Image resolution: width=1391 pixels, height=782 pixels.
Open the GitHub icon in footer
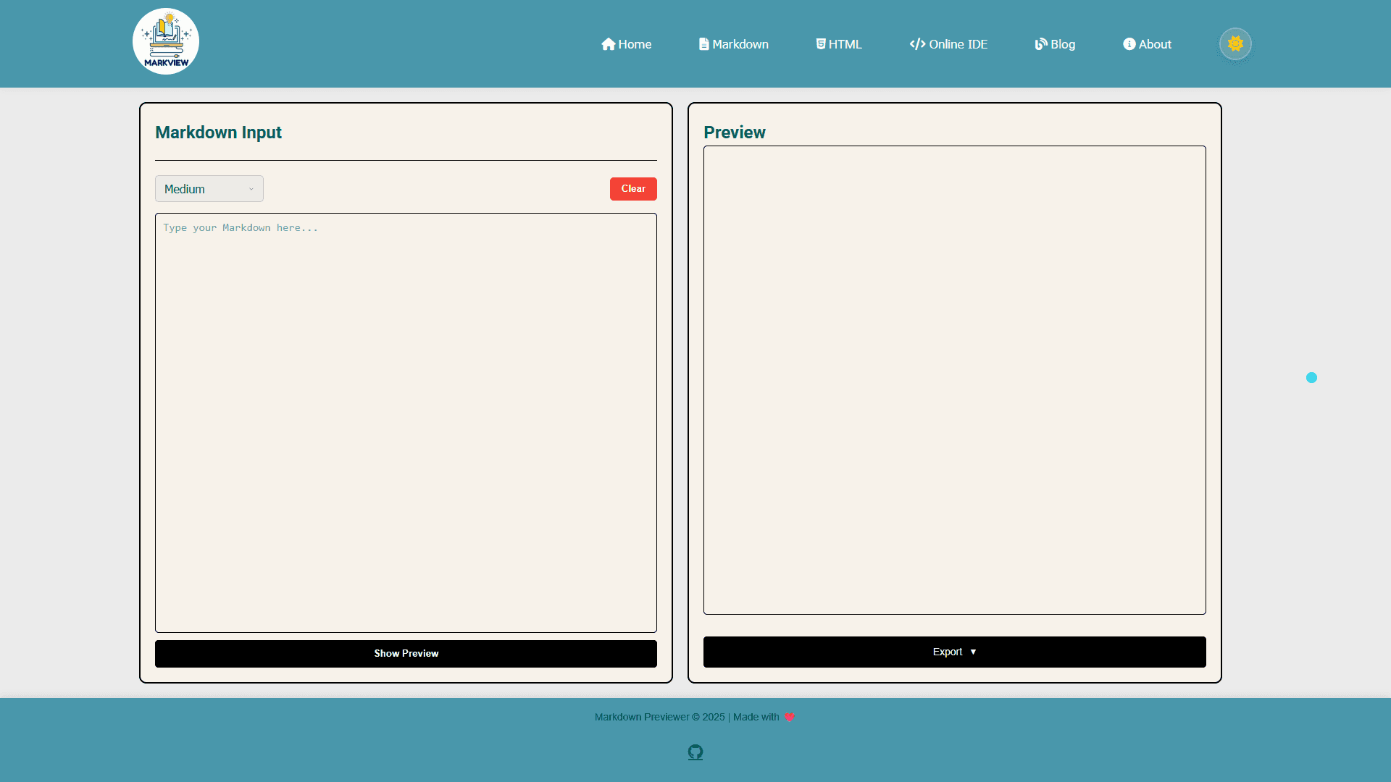click(x=695, y=752)
